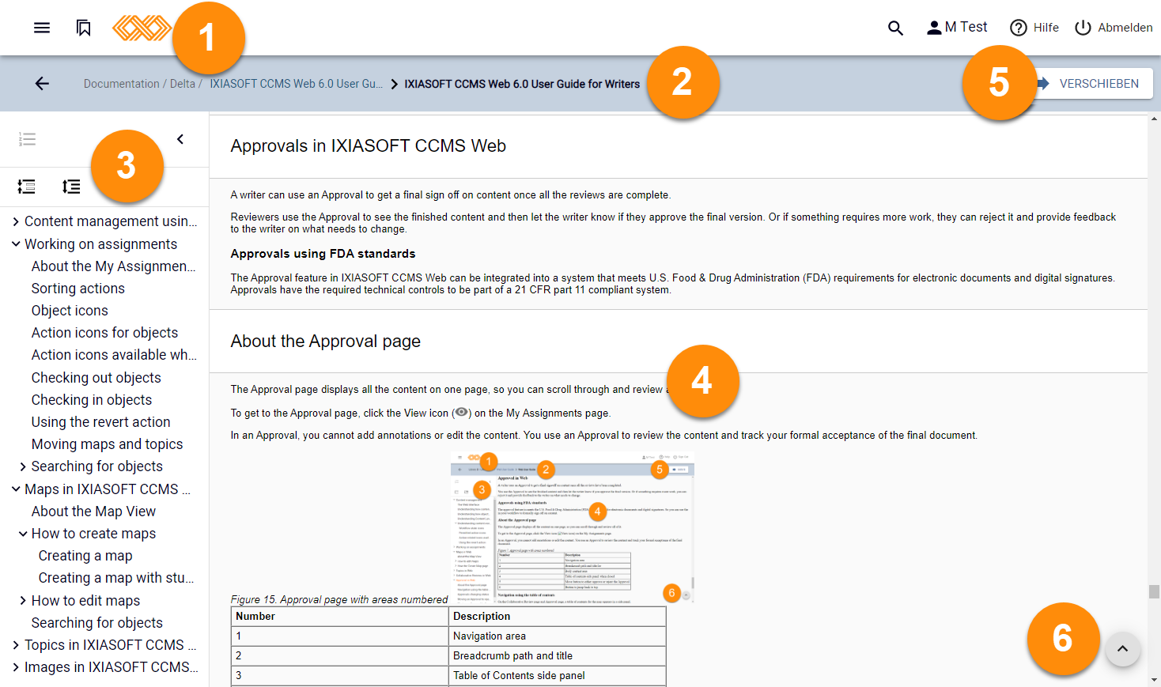Image resolution: width=1161 pixels, height=687 pixels.
Task: Select Action icons available wh... topic
Action: [x=114, y=355]
